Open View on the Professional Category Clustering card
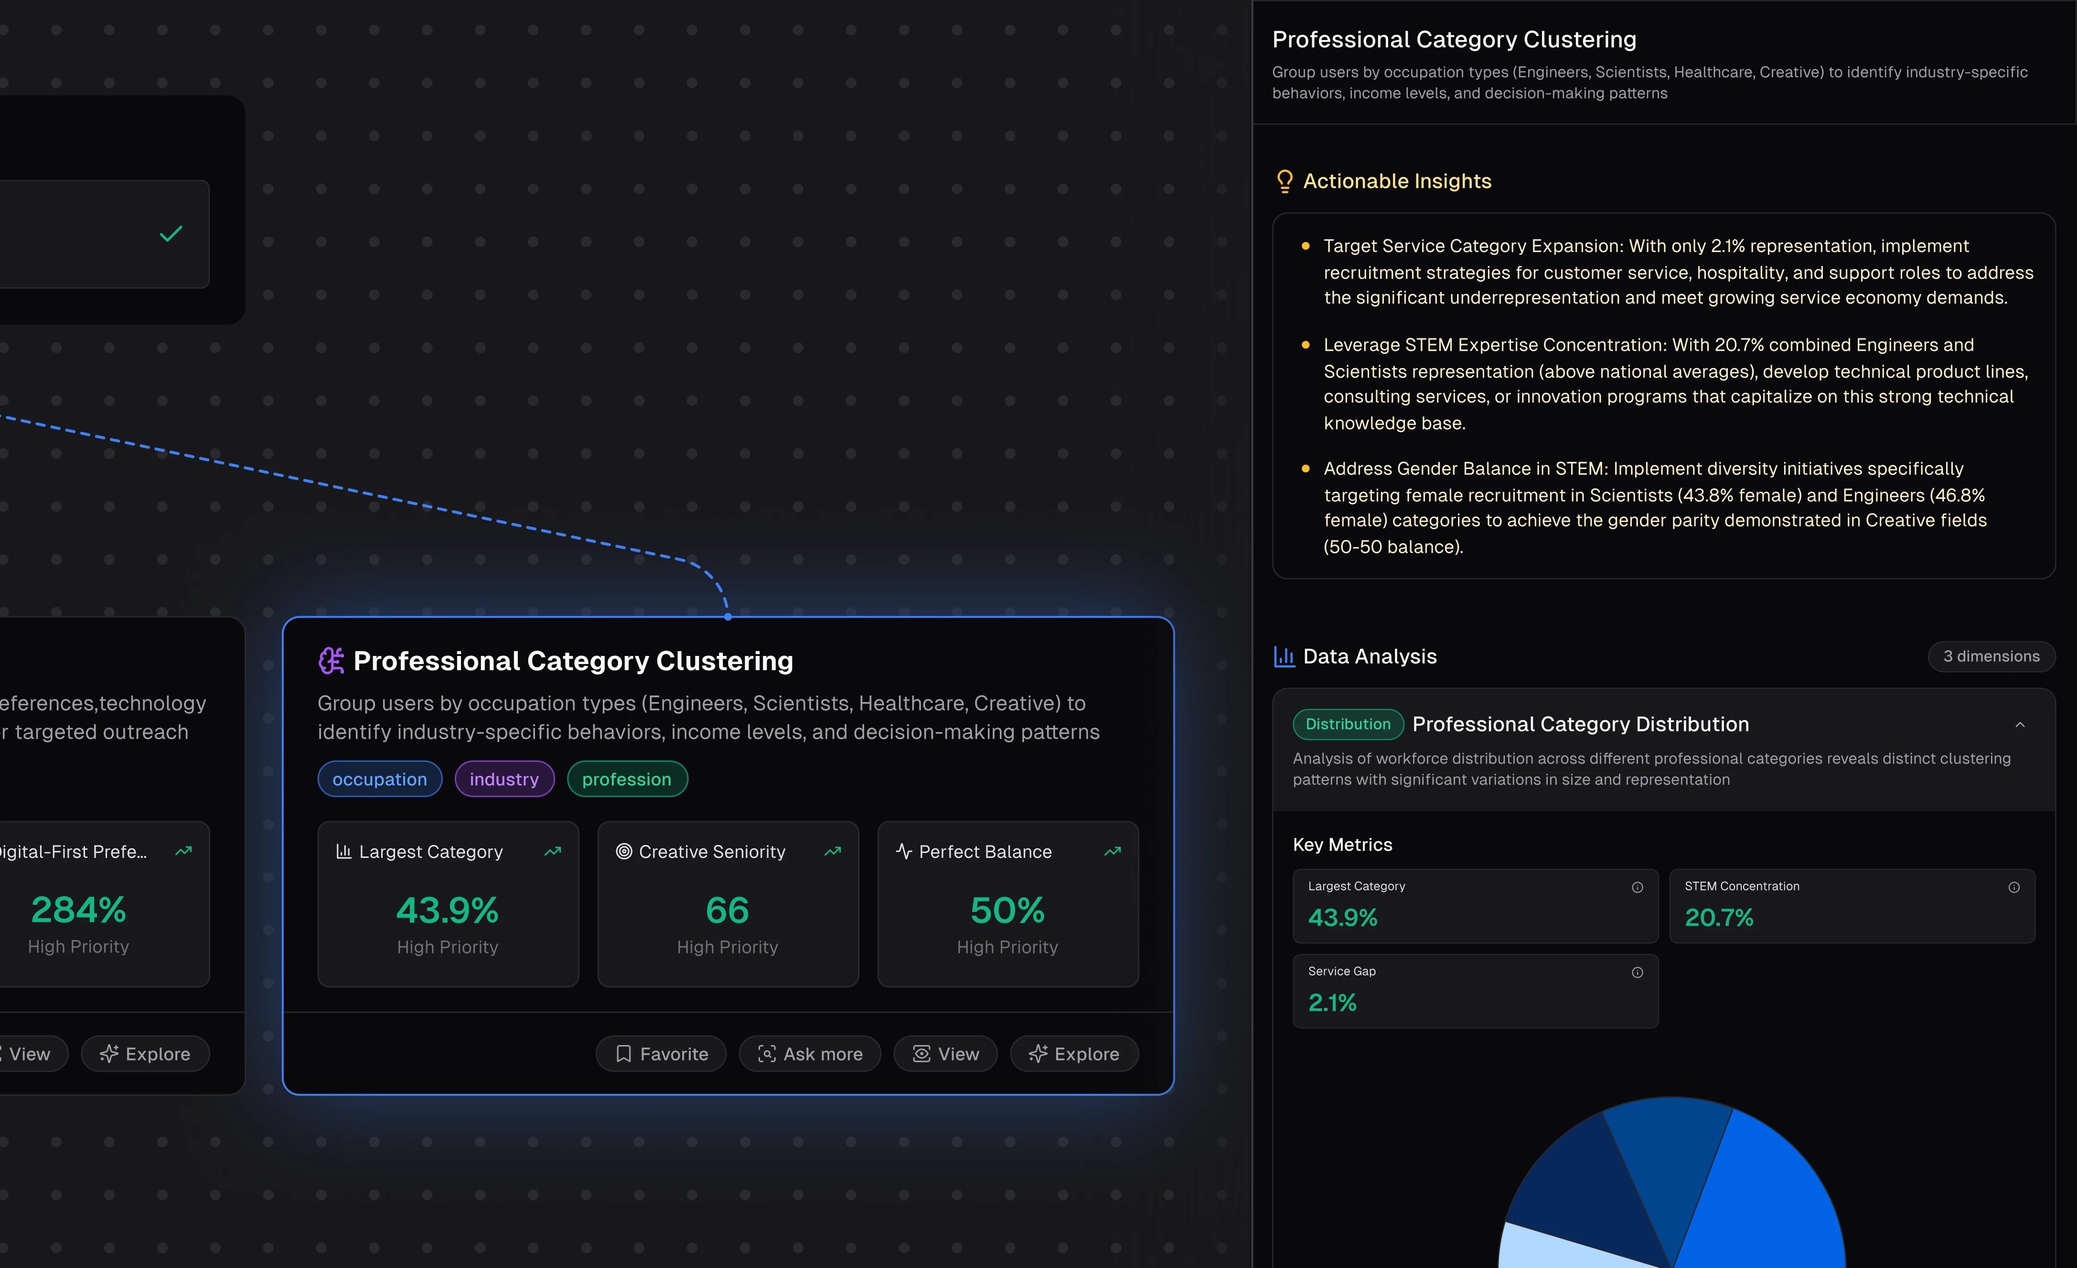The height and width of the screenshot is (1268, 2077). pyautogui.click(x=946, y=1054)
